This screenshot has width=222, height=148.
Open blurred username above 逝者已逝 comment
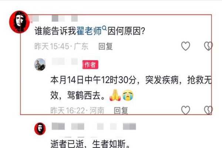coord(94,126)
